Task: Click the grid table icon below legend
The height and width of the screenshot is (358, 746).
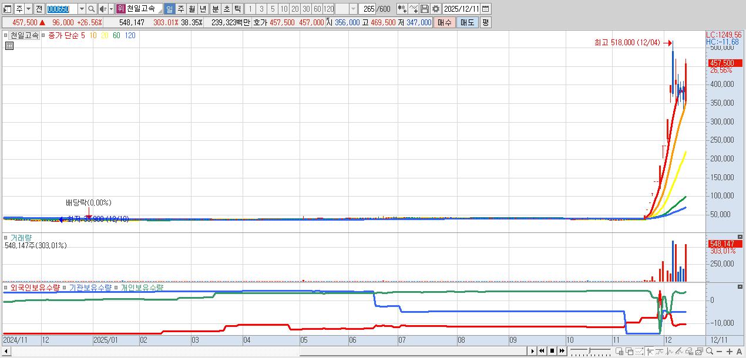Action: [x=9, y=46]
